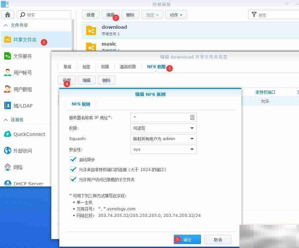Screen dimensions: 299x248
Task: Open 域/LDAP domain icon
Action: pyautogui.click(x=7, y=105)
